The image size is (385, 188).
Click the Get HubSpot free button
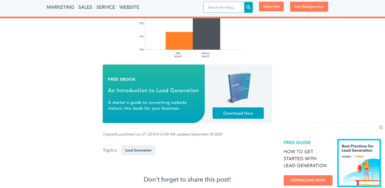[309, 7]
